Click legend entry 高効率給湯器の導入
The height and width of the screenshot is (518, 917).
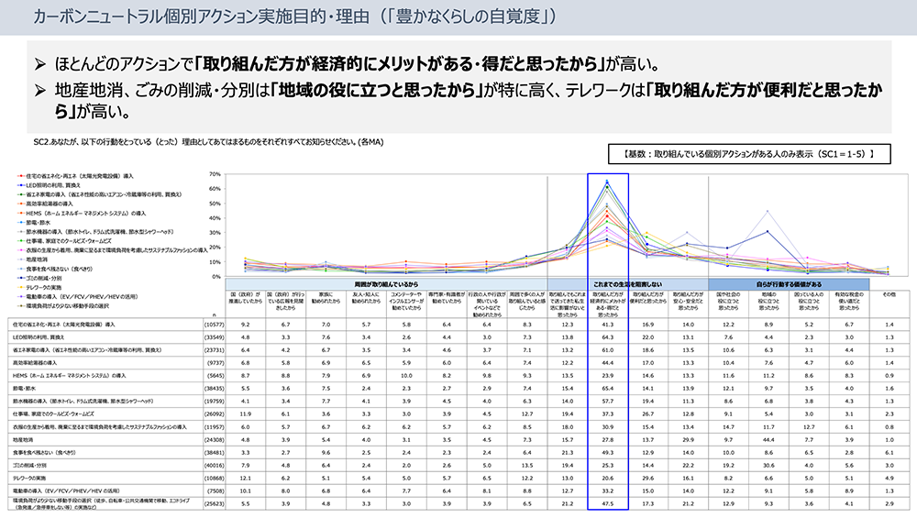[x=46, y=204]
